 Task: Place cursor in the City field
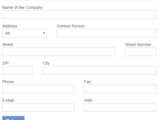click(x=100, y=70)
